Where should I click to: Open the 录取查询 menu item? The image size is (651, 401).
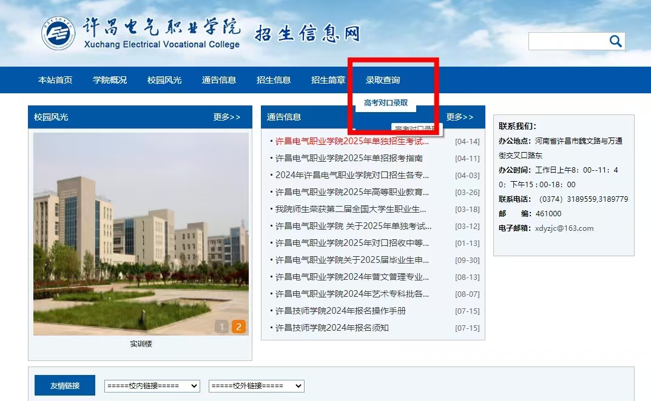[383, 80]
